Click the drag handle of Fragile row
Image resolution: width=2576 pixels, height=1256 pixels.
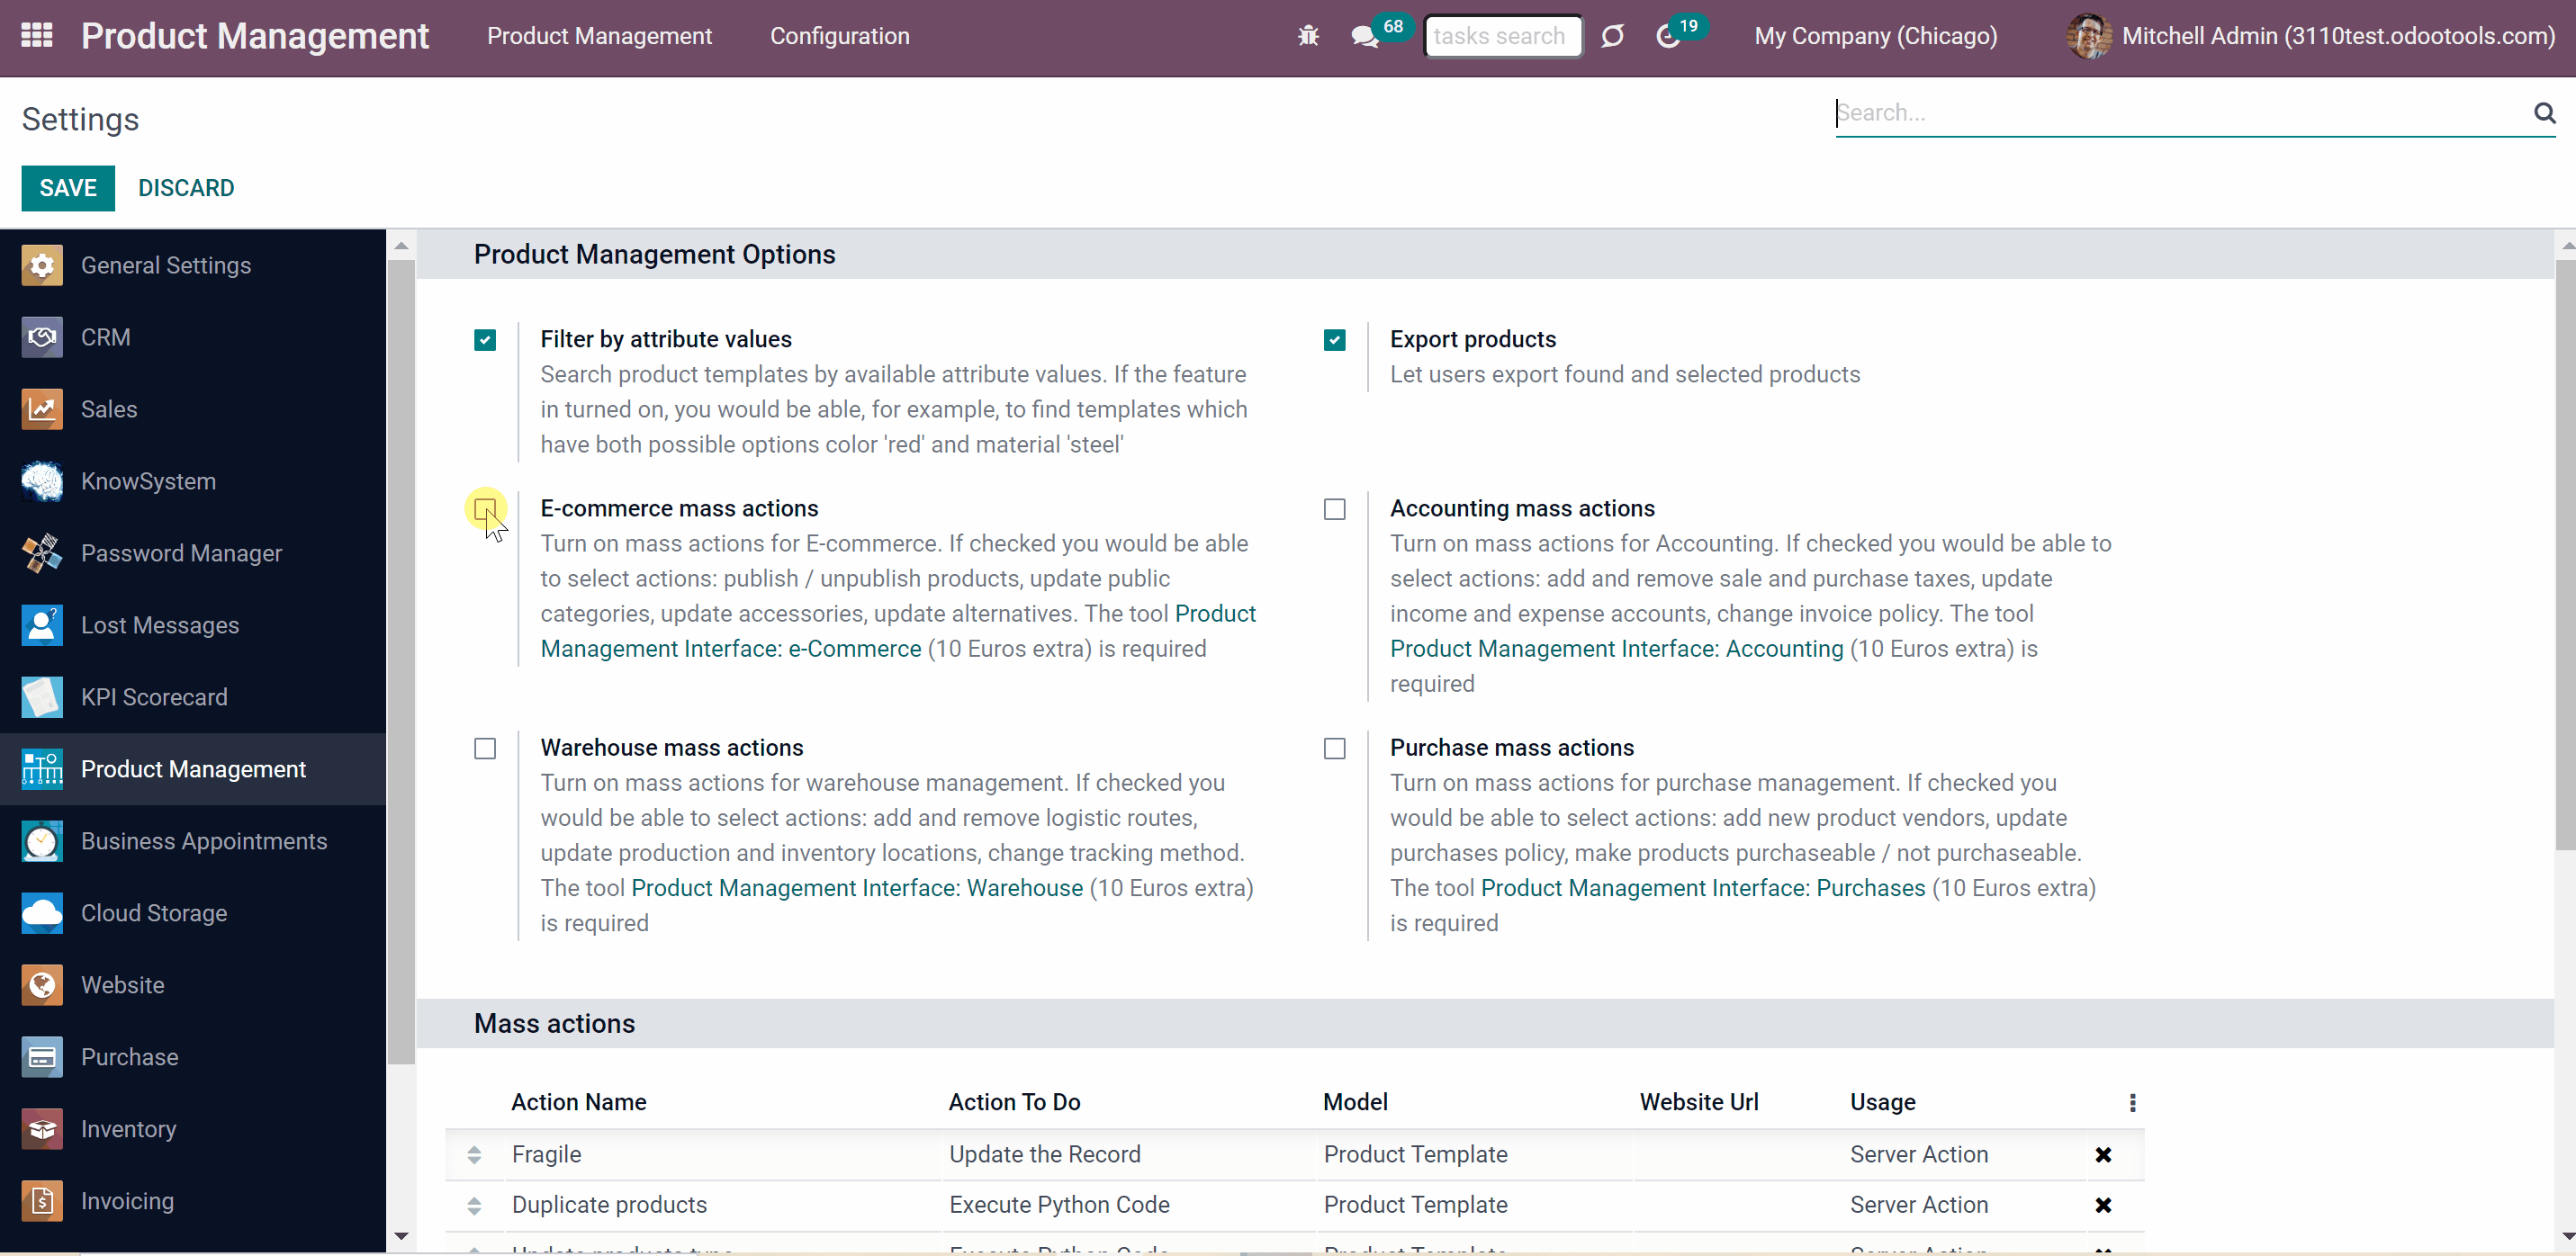click(474, 1155)
